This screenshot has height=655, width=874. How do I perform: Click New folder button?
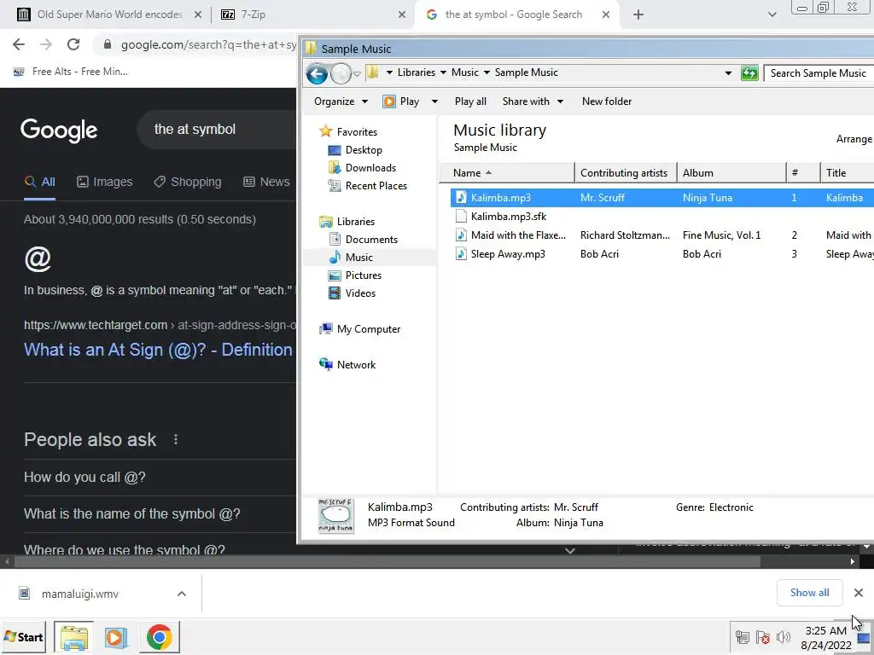[x=607, y=101]
